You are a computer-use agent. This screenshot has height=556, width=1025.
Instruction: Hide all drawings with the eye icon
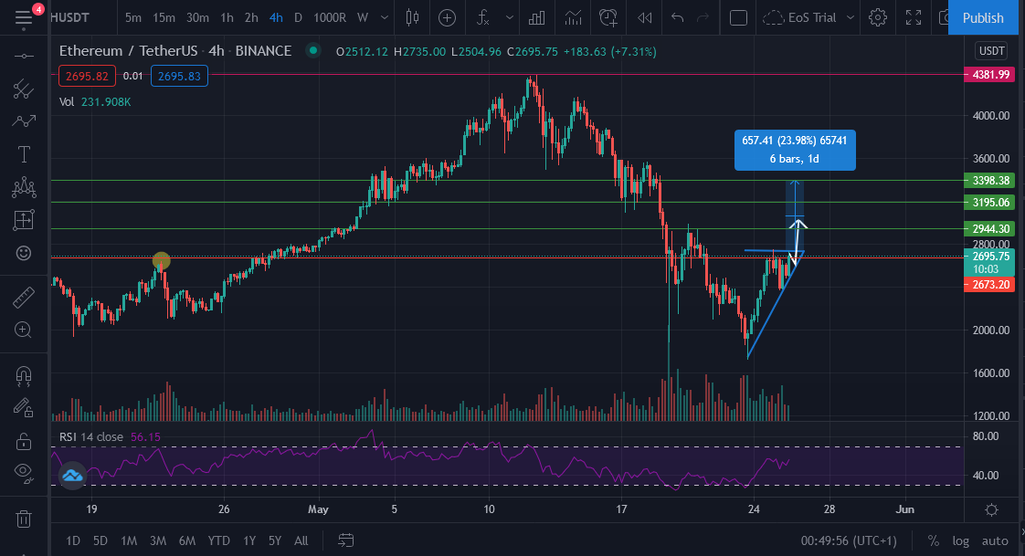tap(24, 474)
